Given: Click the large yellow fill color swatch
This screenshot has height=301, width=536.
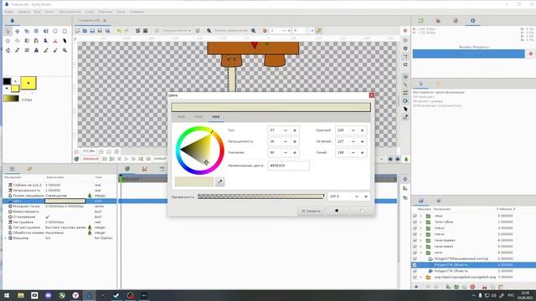Looking at the screenshot, I should 28,83.
